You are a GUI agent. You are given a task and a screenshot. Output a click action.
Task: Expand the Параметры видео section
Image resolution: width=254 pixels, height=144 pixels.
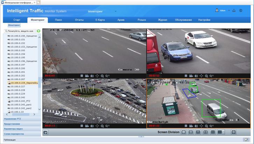click(20, 129)
